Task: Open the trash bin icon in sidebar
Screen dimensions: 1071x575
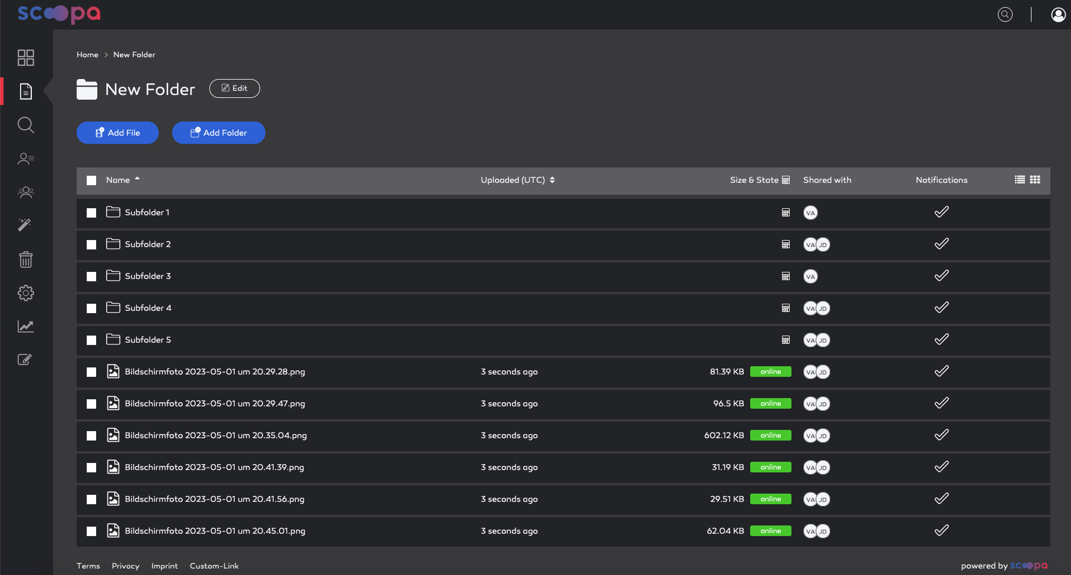Action: coord(26,259)
